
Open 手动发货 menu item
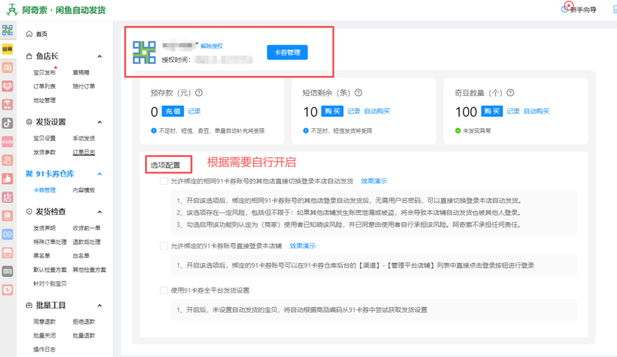point(84,138)
